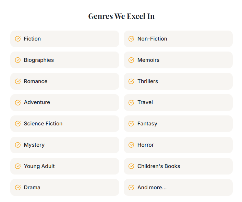Click the check icon next to Horror

click(x=131, y=145)
